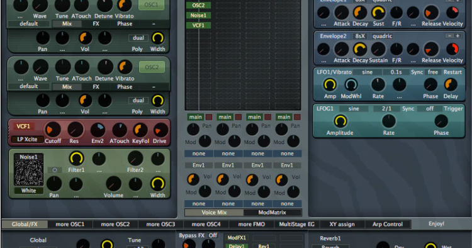
Task: Open LFOG1 sine waveform dropdown
Action: click(354, 109)
